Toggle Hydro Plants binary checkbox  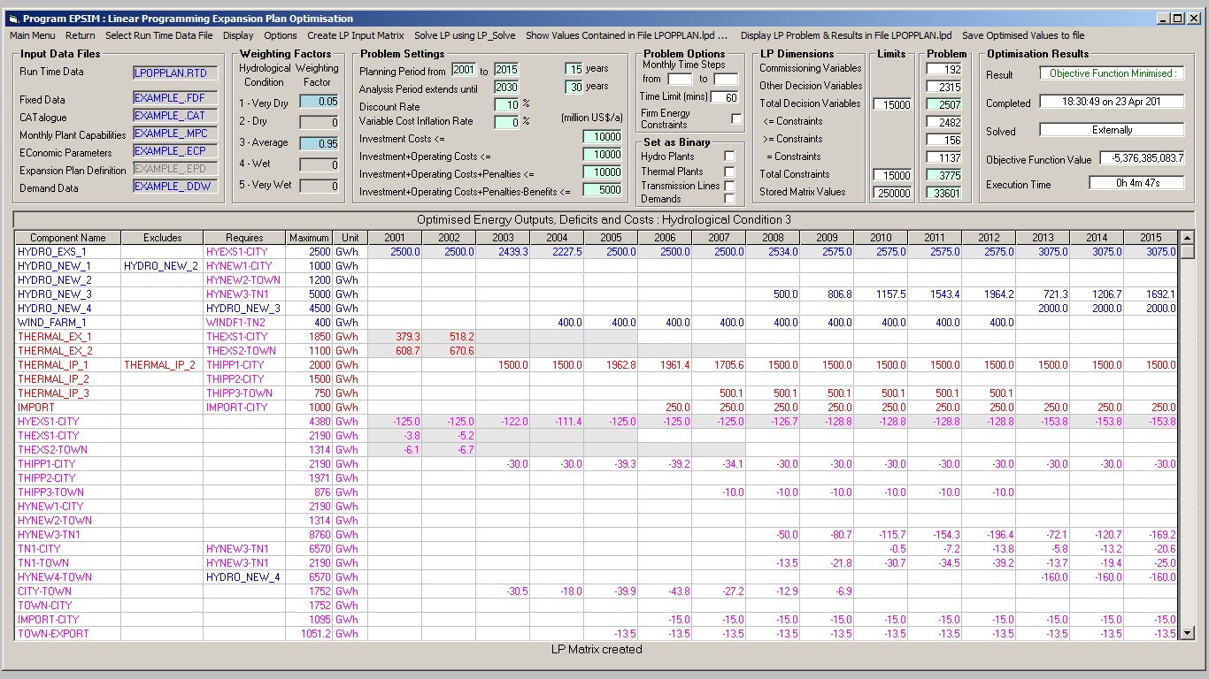pyautogui.click(x=729, y=156)
